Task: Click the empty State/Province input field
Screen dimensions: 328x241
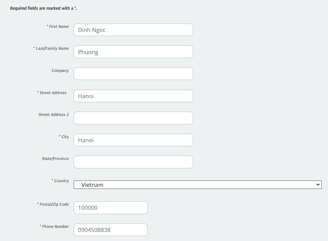Action: [133, 162]
